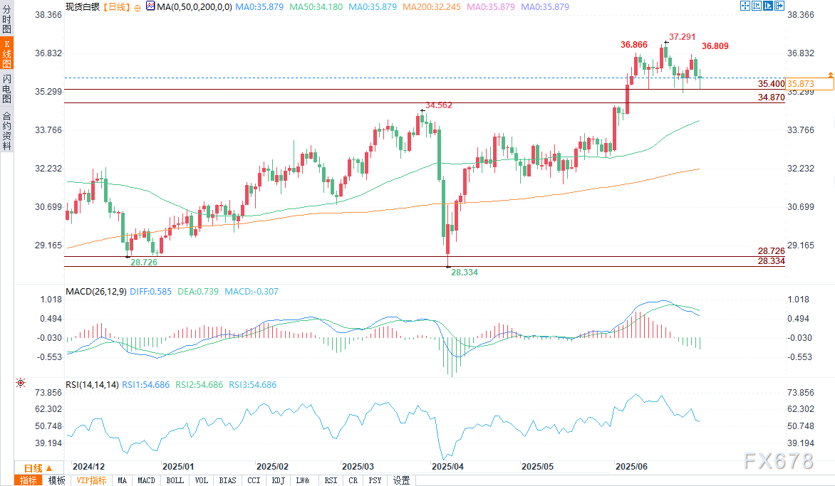
Task: Expand the 日线 period dropdown
Action: coord(38,468)
